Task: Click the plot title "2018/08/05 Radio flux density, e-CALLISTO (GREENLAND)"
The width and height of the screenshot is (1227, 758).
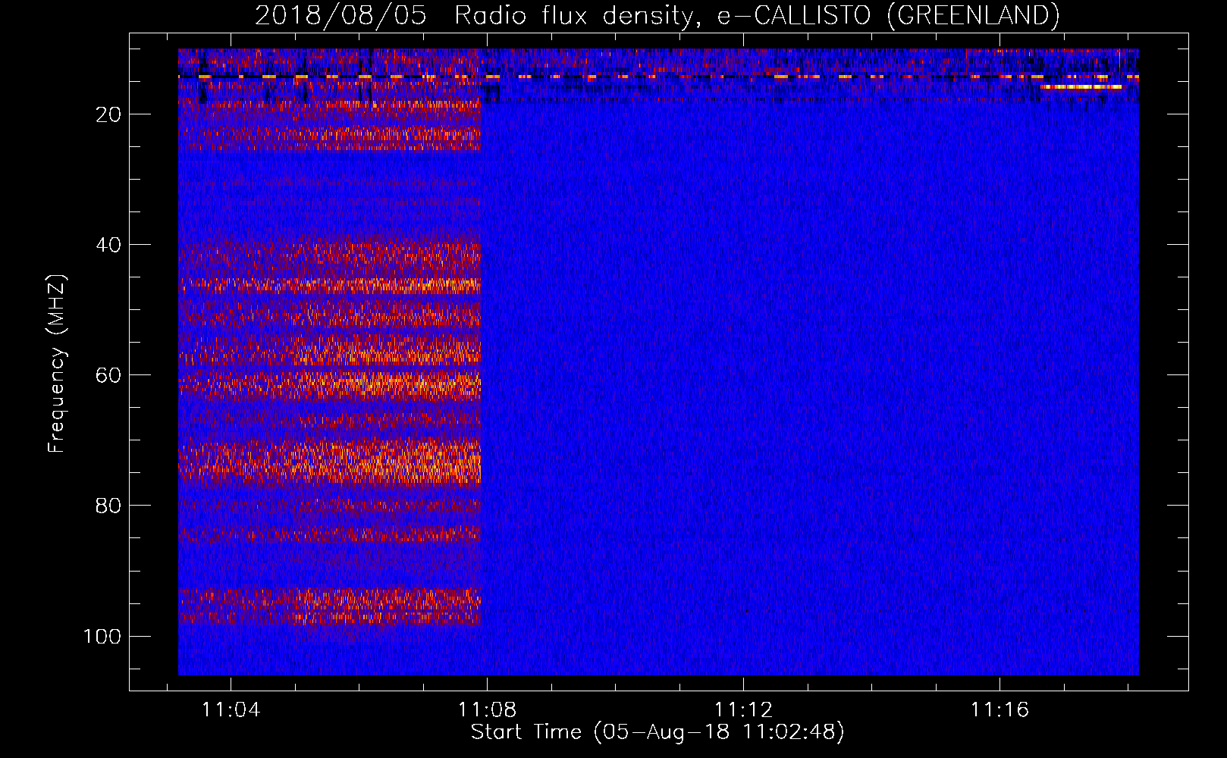Action: coord(657,15)
